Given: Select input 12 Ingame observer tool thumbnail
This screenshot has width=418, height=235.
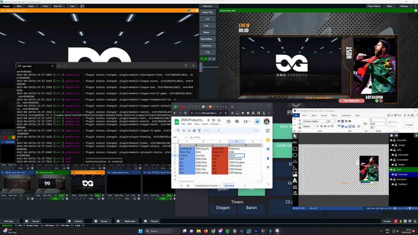Looking at the screenshot, I should pos(123,184).
